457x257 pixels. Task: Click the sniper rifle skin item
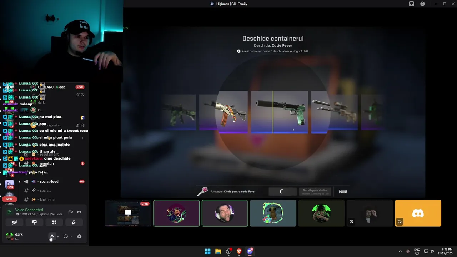point(334,112)
